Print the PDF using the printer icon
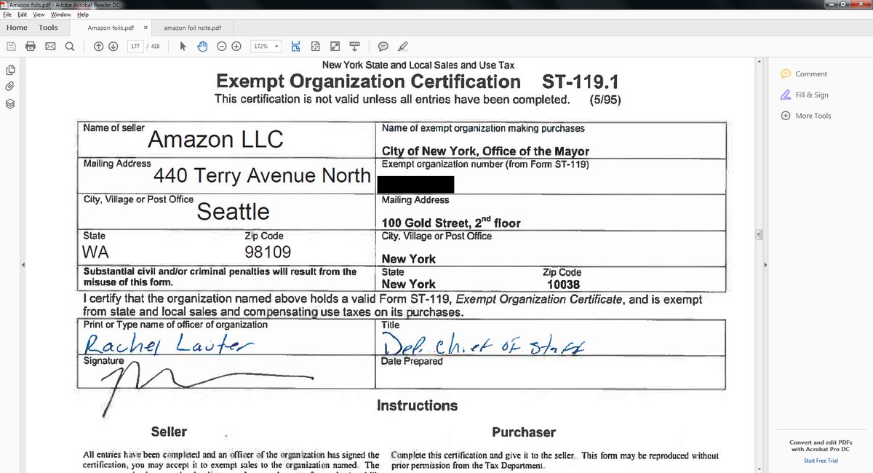The height and width of the screenshot is (473, 873). click(x=30, y=46)
